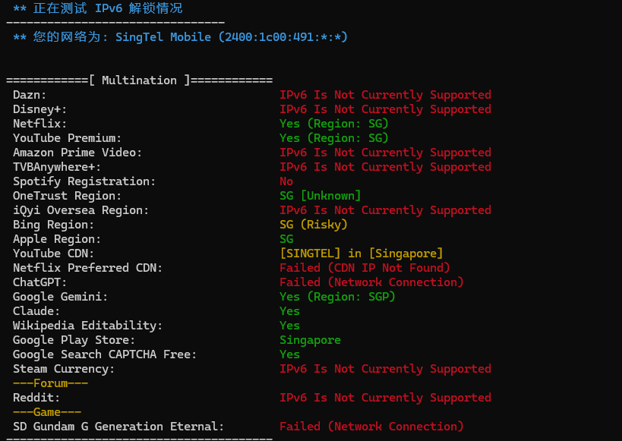
Task: Click the "SG [Unknown]" OneTrust result
Action: [320, 196]
